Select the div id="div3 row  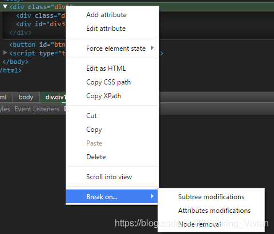pos(41,24)
